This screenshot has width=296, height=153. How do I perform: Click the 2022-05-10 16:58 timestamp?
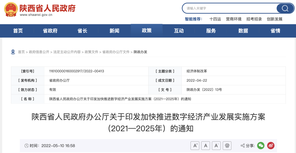58,146
